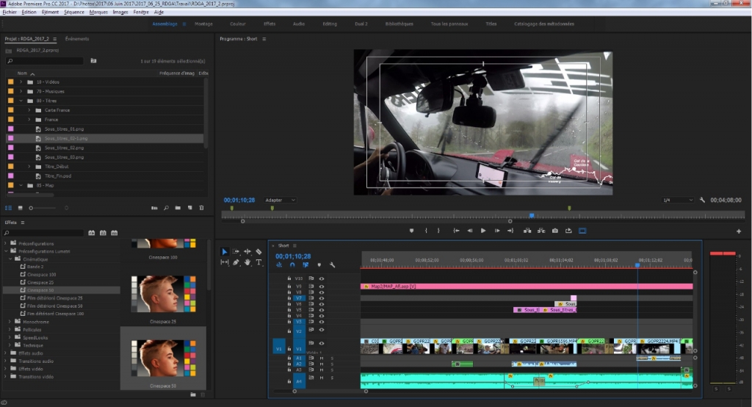
Task: Open the Marques menu
Action: [x=98, y=12]
